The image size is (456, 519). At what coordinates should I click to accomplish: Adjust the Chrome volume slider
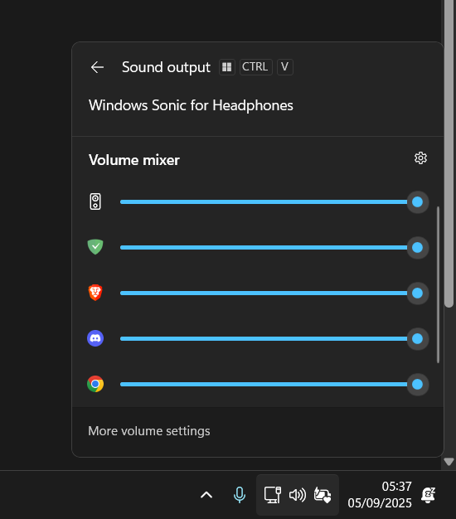pyautogui.click(x=274, y=385)
